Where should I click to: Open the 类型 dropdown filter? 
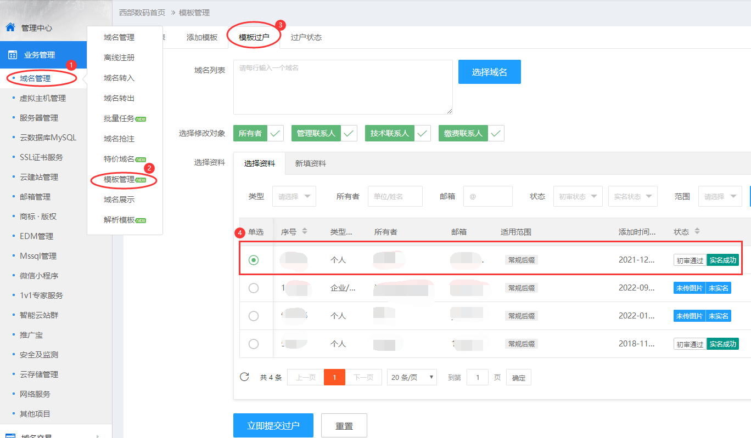294,196
